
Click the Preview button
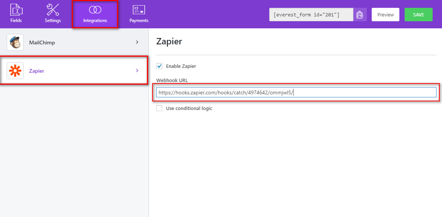tap(385, 15)
